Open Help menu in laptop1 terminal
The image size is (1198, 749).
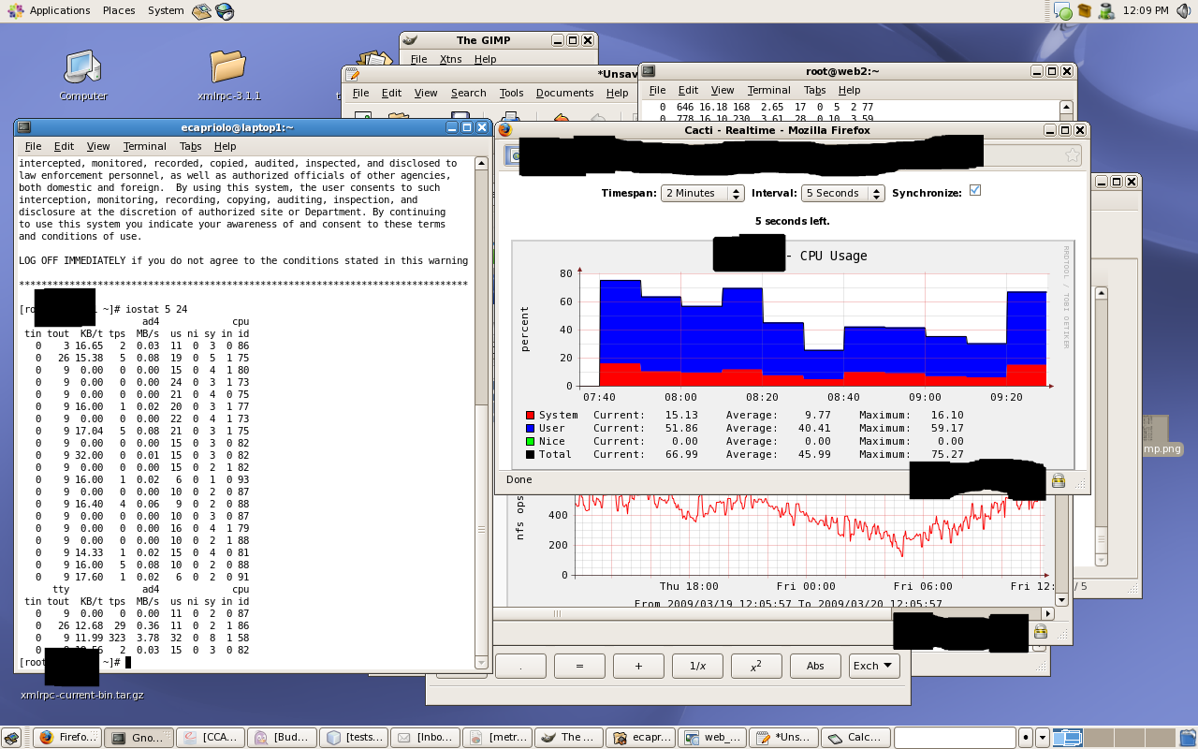225,146
